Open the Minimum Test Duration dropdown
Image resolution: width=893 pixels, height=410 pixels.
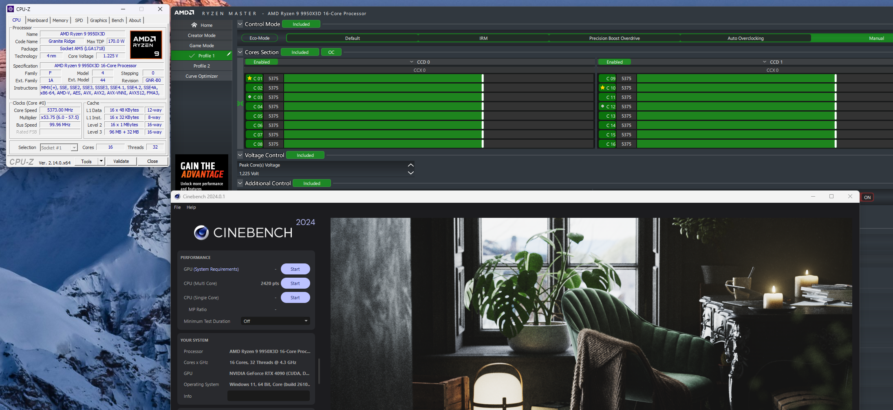tap(275, 321)
